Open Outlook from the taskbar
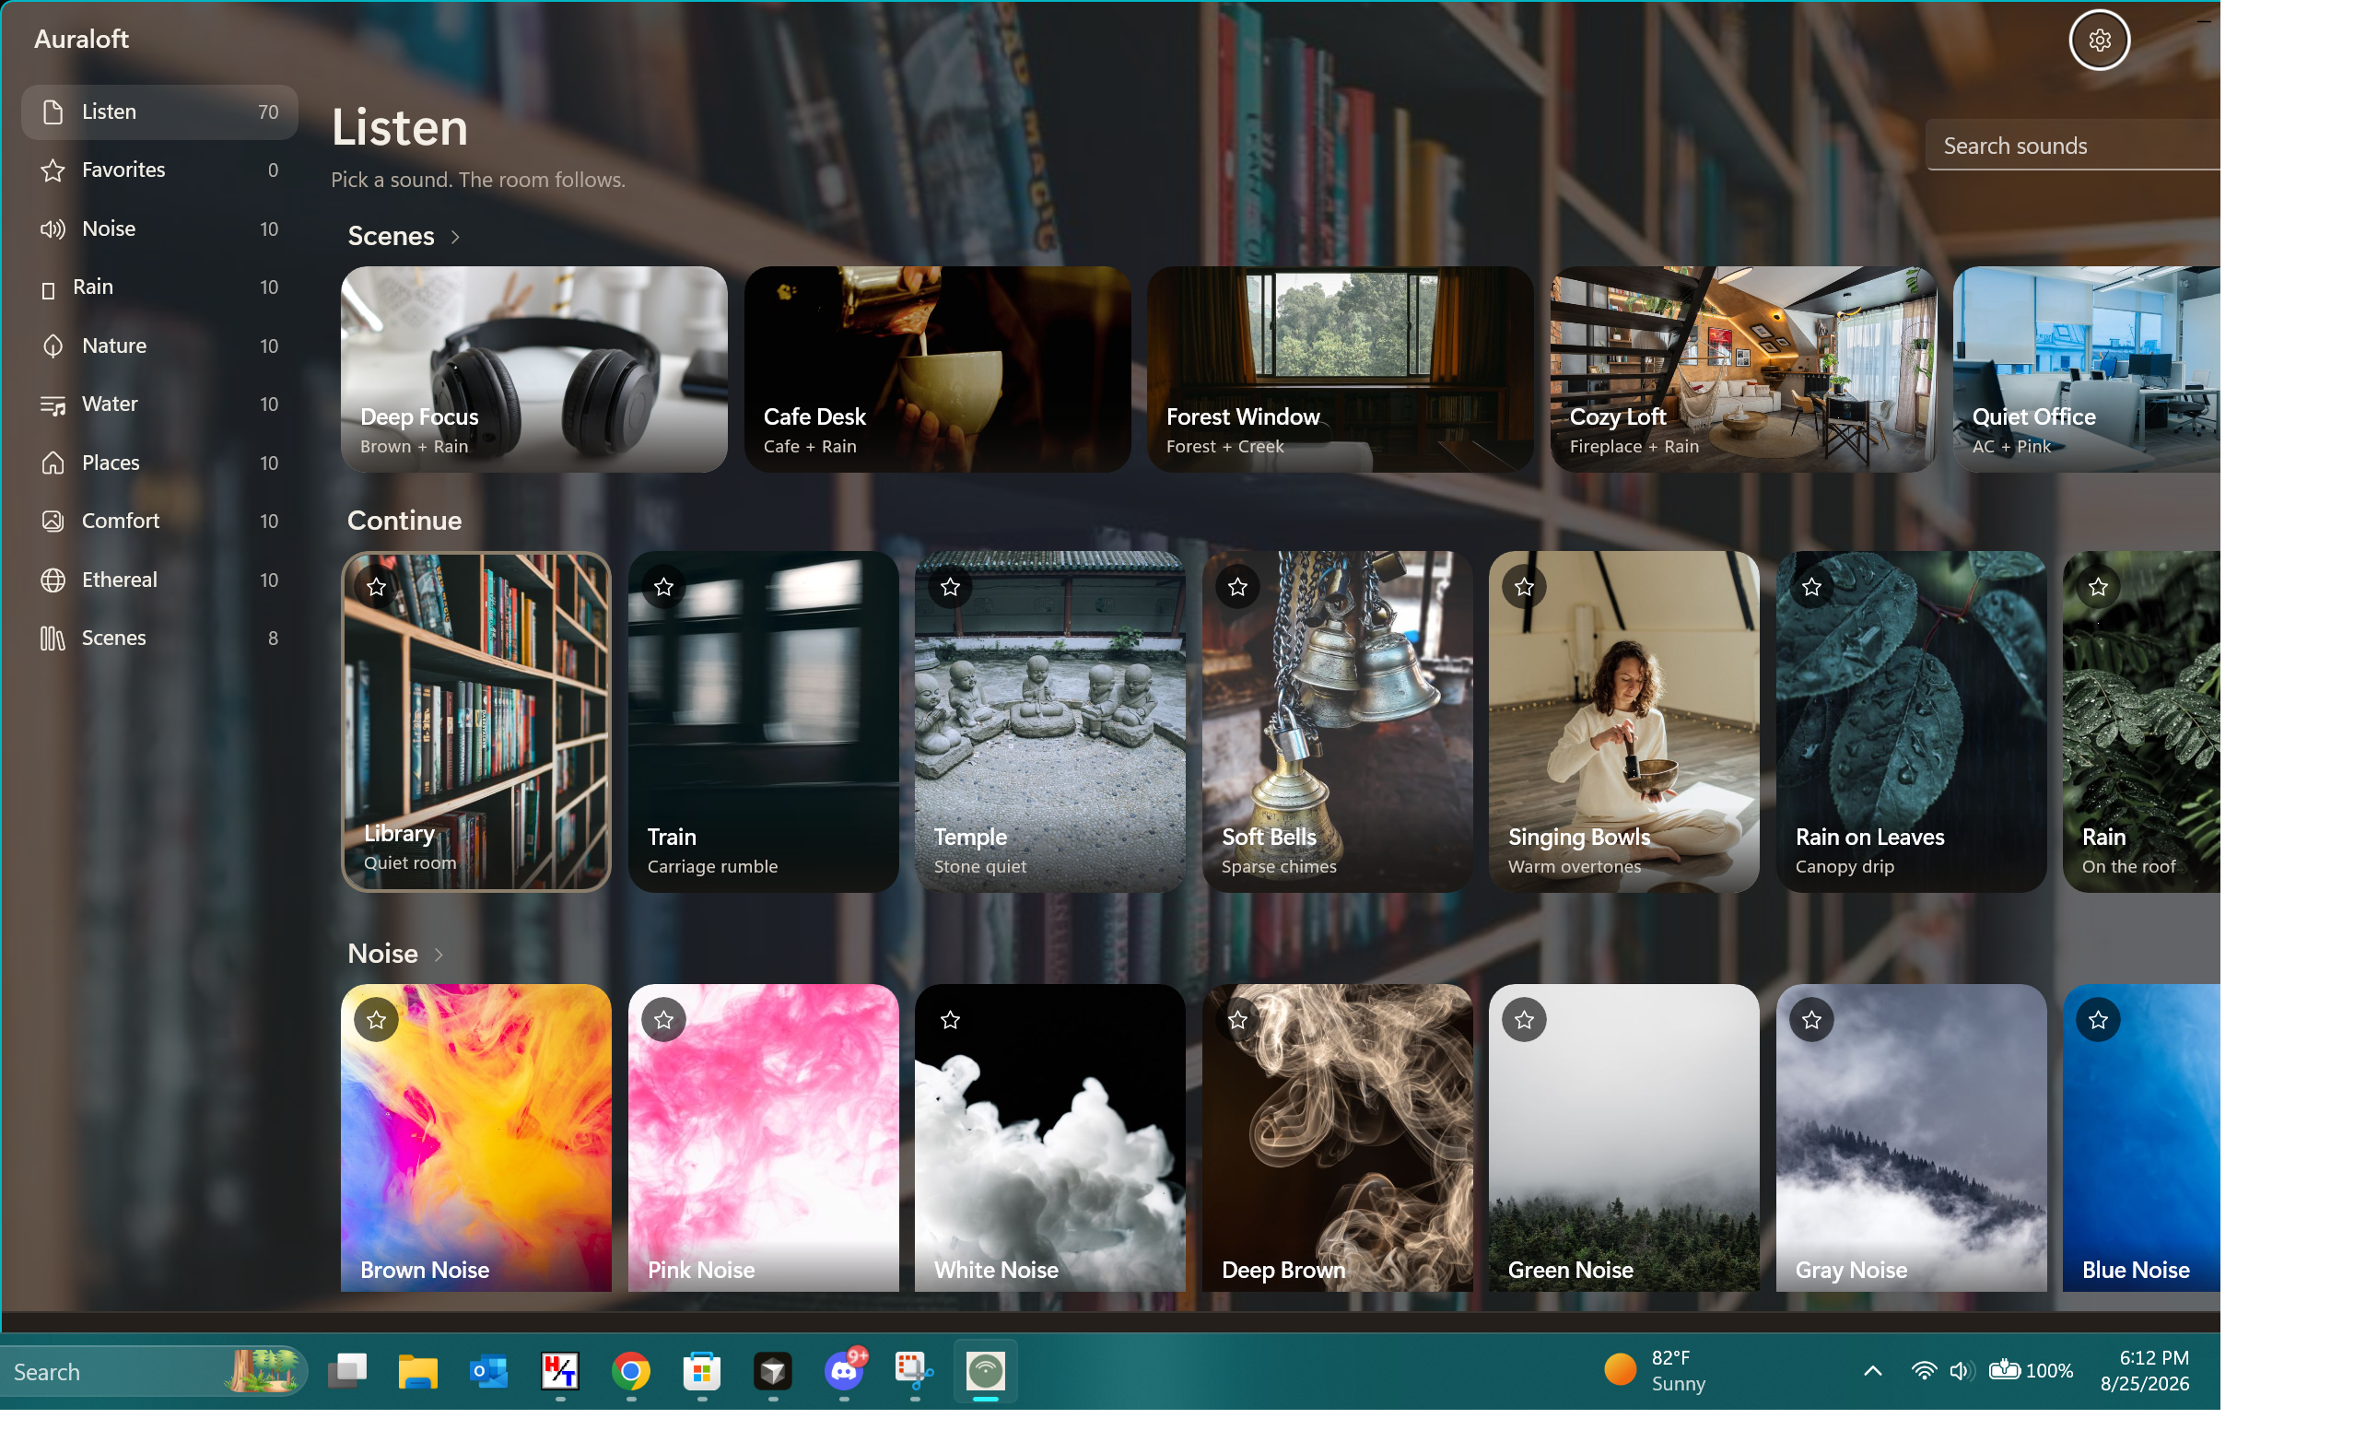The height and width of the screenshot is (1442, 2366). [x=488, y=1371]
